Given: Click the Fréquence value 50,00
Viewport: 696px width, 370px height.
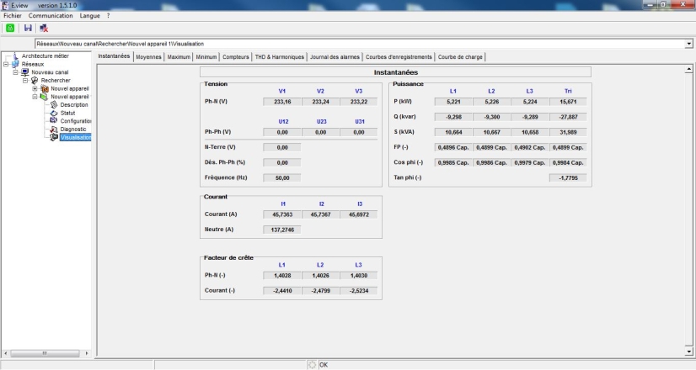Looking at the screenshot, I should [x=282, y=177].
